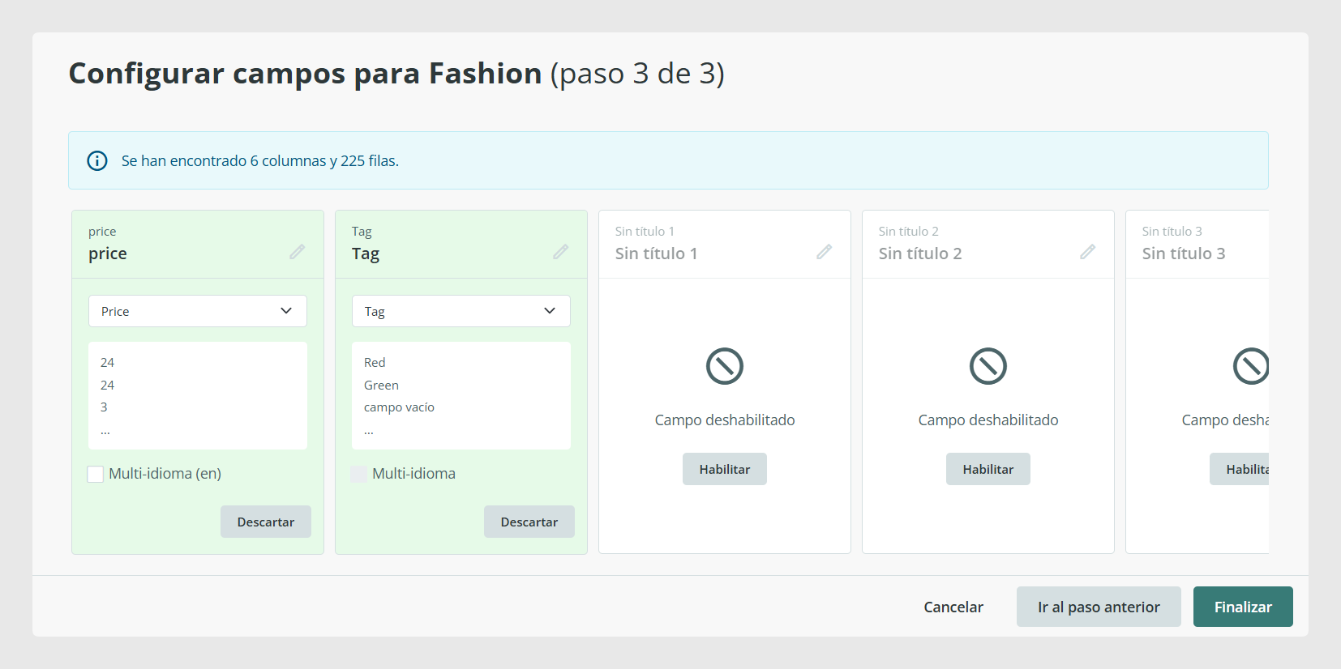Image resolution: width=1341 pixels, height=669 pixels.
Task: Click Descartar in the Tag column
Action: point(529,522)
